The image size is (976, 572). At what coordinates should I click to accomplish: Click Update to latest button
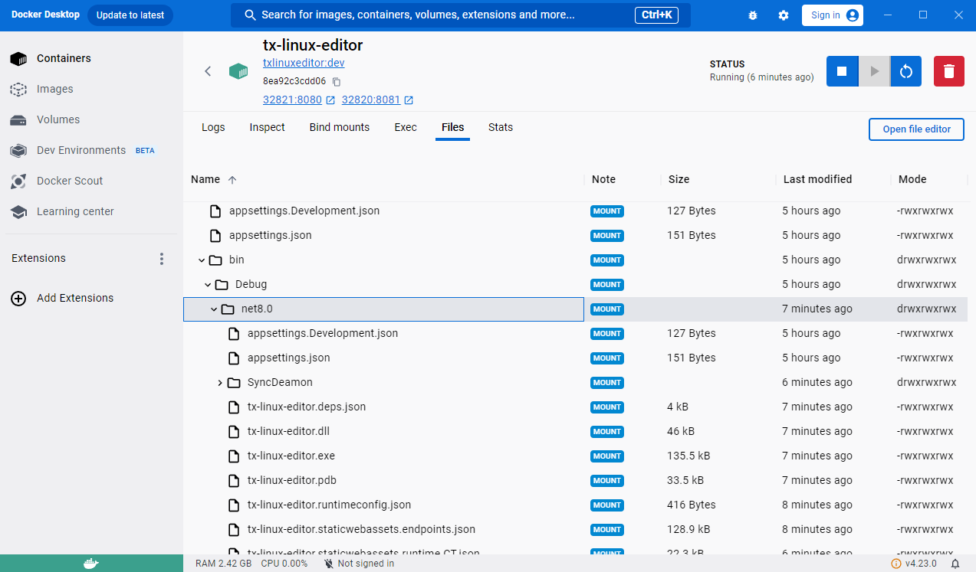pyautogui.click(x=130, y=15)
